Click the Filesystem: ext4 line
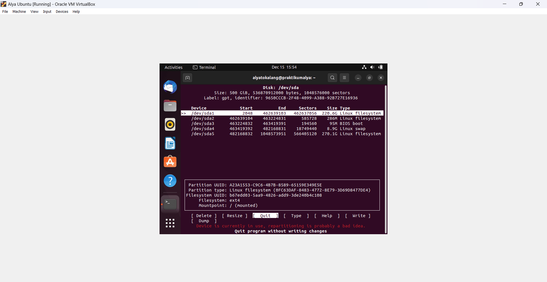The image size is (547, 282). [x=219, y=200]
